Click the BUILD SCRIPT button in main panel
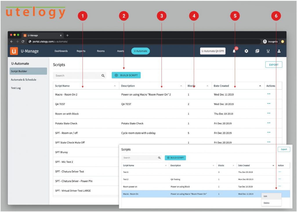 coord(126,75)
